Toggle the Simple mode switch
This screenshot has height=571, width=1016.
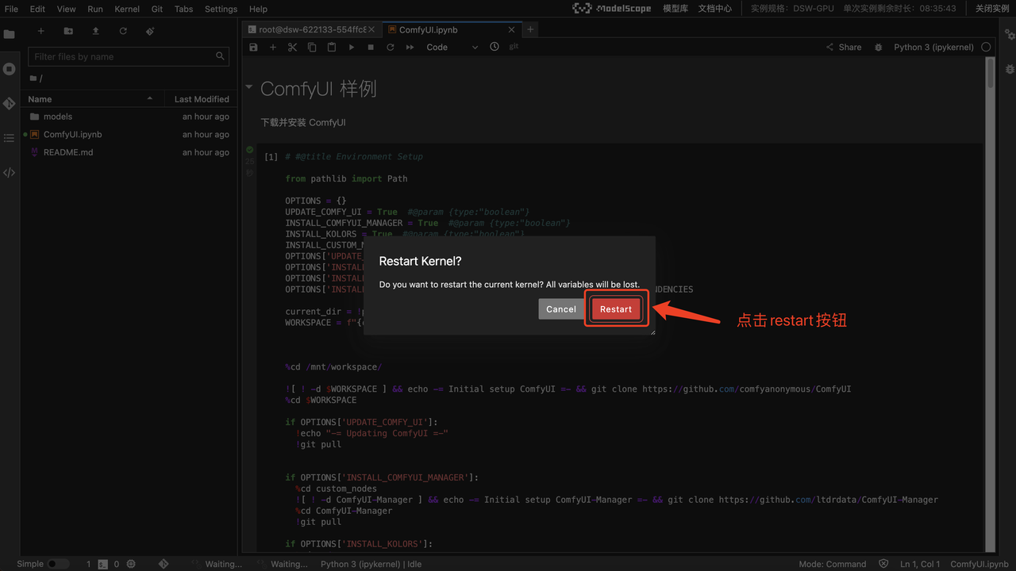[58, 564]
